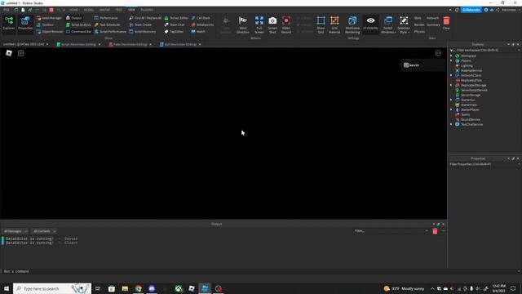Stop the playtest with red stop button
The image size is (522, 294).
51,10
